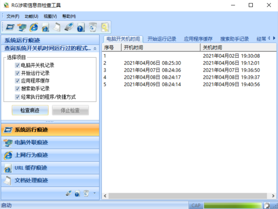Open sidebar overflow dropdown arrow at bottom
This screenshot has width=278, height=209.
tap(94, 194)
